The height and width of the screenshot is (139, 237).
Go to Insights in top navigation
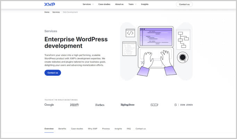coord(145,5)
